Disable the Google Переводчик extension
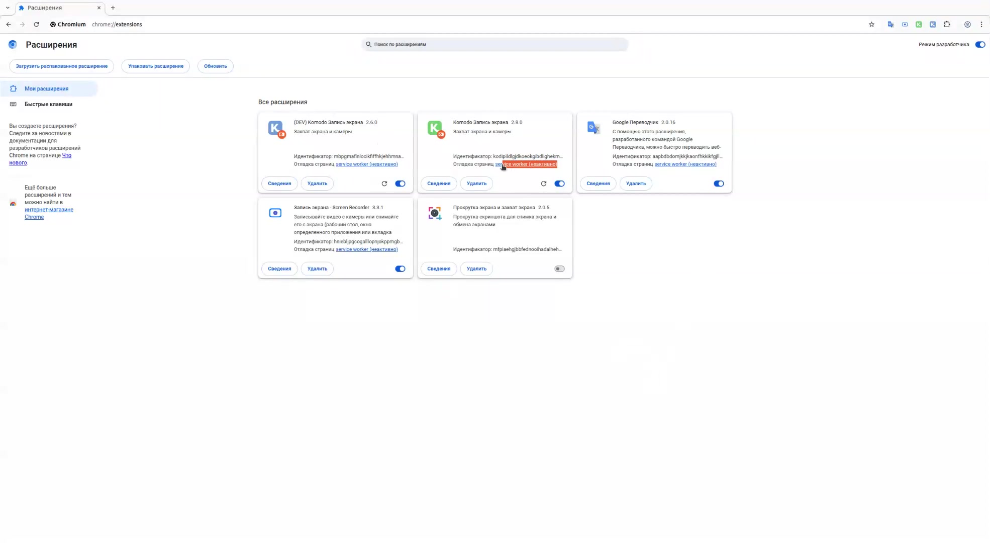 click(719, 184)
